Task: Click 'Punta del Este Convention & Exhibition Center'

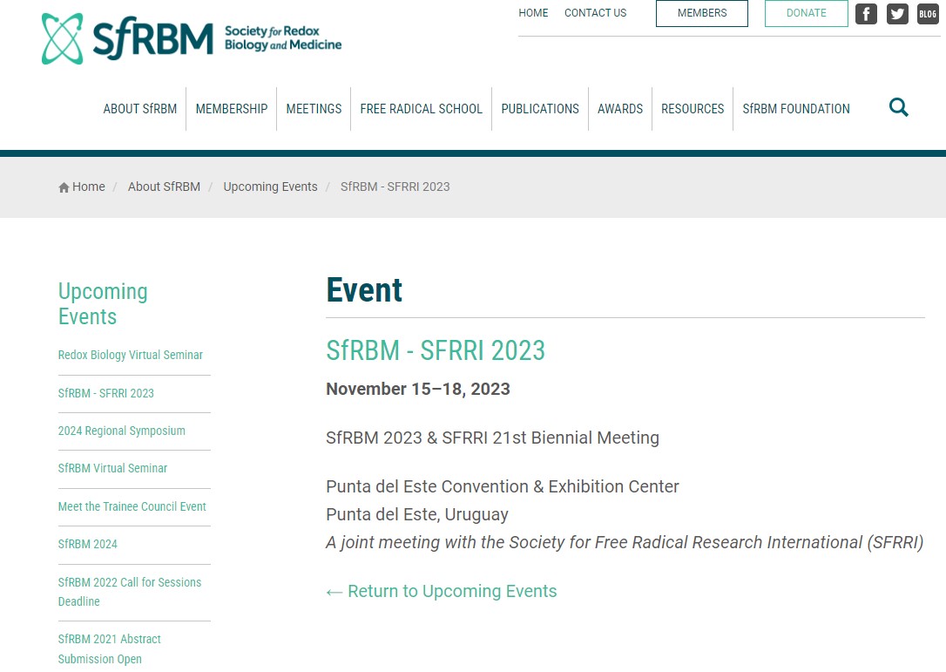Action: (x=503, y=486)
